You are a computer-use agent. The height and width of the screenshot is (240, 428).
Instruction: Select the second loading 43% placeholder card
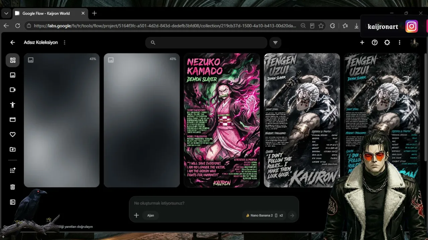(x=142, y=120)
